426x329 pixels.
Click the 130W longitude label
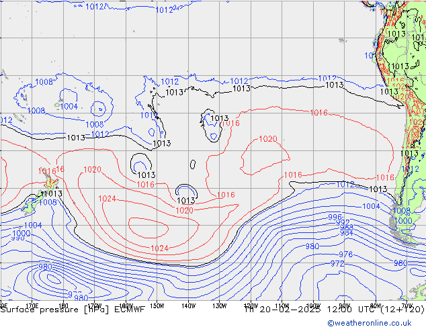[x=220, y=306]
